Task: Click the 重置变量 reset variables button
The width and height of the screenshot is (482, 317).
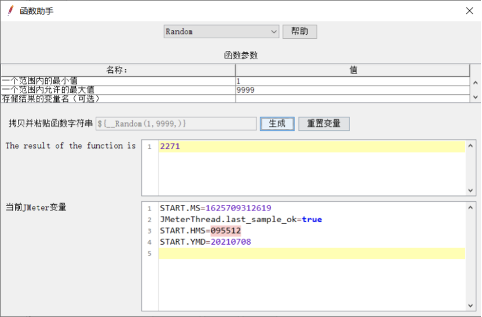Action: 324,124
